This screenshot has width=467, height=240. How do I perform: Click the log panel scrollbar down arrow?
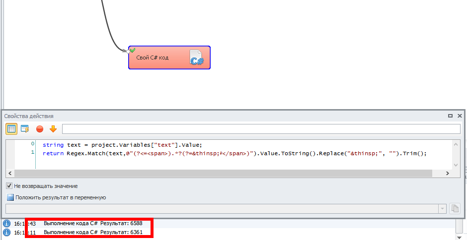pyautogui.click(x=460, y=237)
